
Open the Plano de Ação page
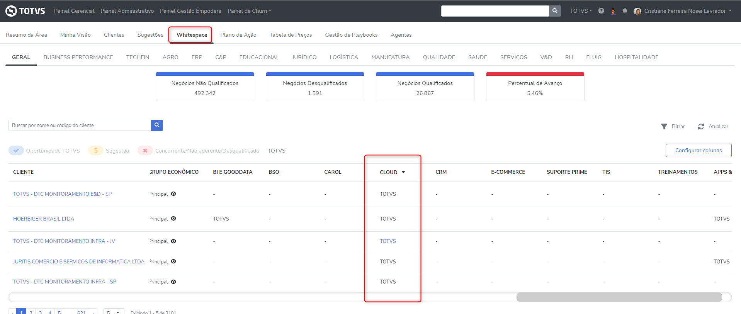[x=238, y=35]
